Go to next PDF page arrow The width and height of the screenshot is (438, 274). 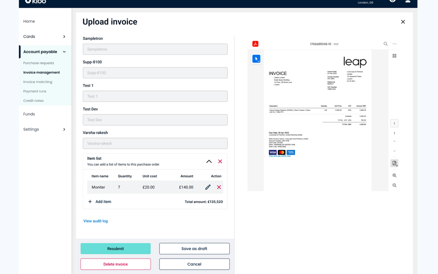click(394, 151)
